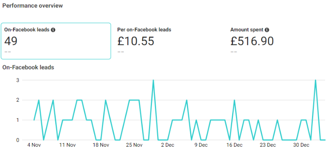Click the £516.90 amount spent value

pyautogui.click(x=252, y=41)
